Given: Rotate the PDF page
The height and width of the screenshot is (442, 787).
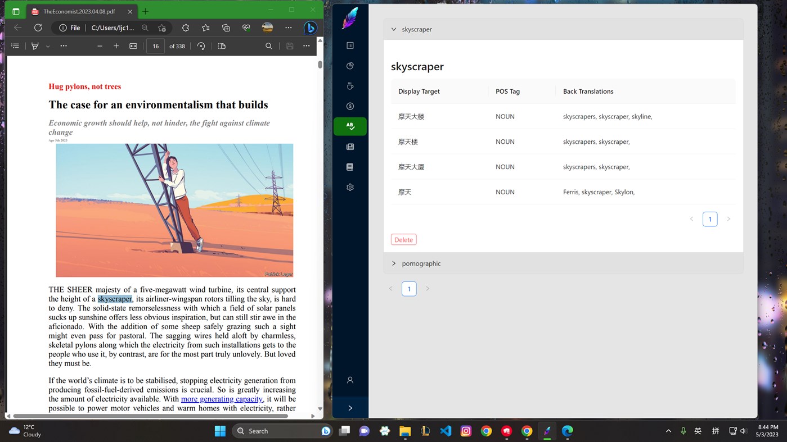Looking at the screenshot, I should coord(201,46).
